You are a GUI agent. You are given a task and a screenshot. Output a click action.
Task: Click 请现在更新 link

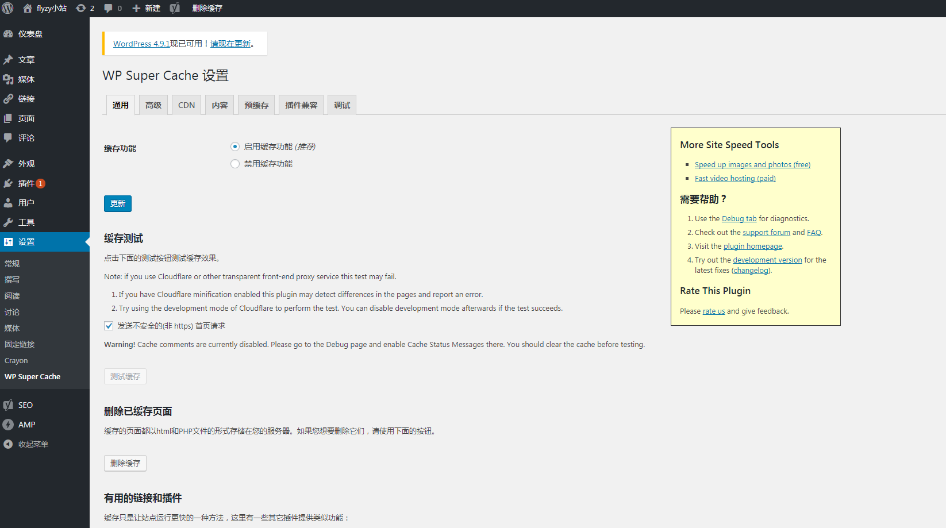click(230, 44)
